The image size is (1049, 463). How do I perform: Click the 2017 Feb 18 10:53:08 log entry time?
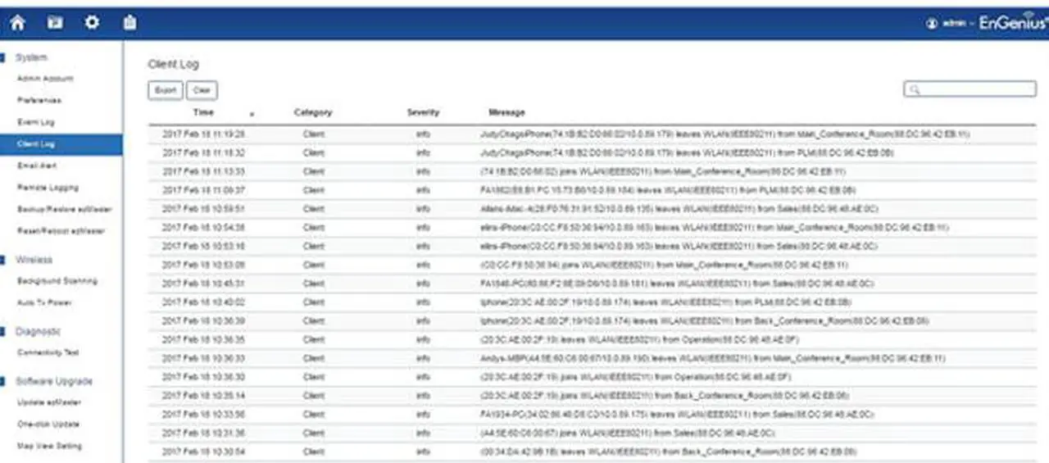point(203,265)
